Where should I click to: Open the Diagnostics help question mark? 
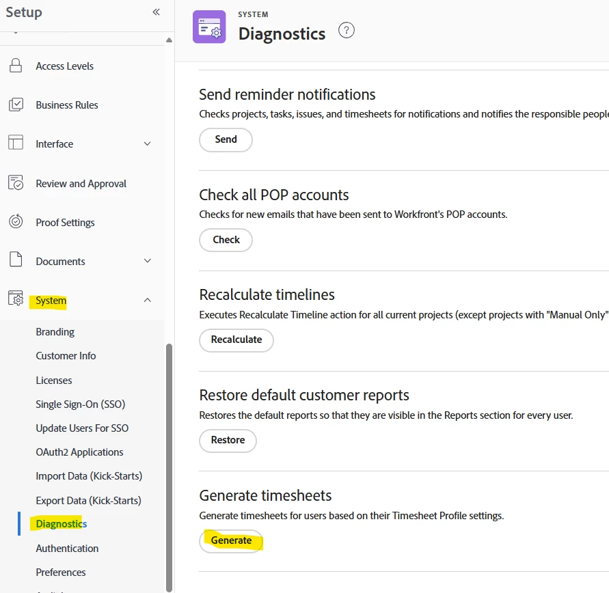point(347,31)
